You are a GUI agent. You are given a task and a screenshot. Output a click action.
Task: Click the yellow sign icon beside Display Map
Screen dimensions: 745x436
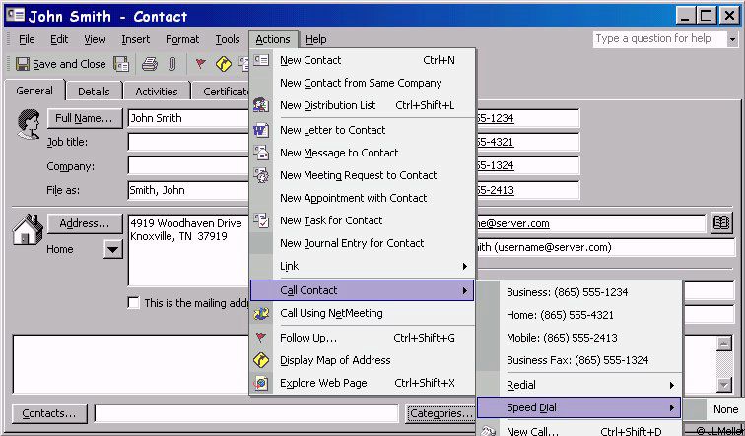261,360
